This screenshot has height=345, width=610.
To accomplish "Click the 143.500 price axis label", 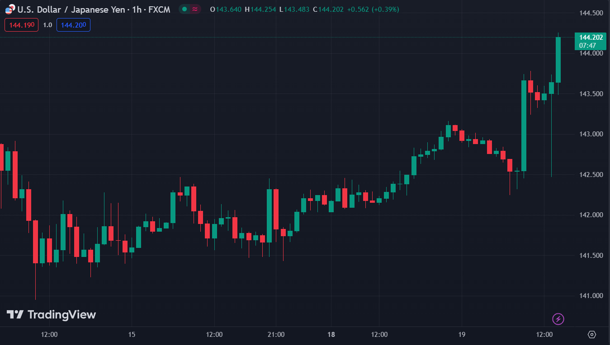I will [x=591, y=94].
